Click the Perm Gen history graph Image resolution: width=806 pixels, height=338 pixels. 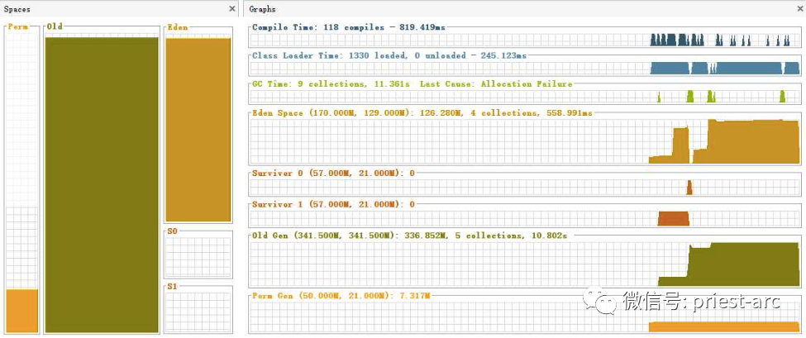pos(525,317)
